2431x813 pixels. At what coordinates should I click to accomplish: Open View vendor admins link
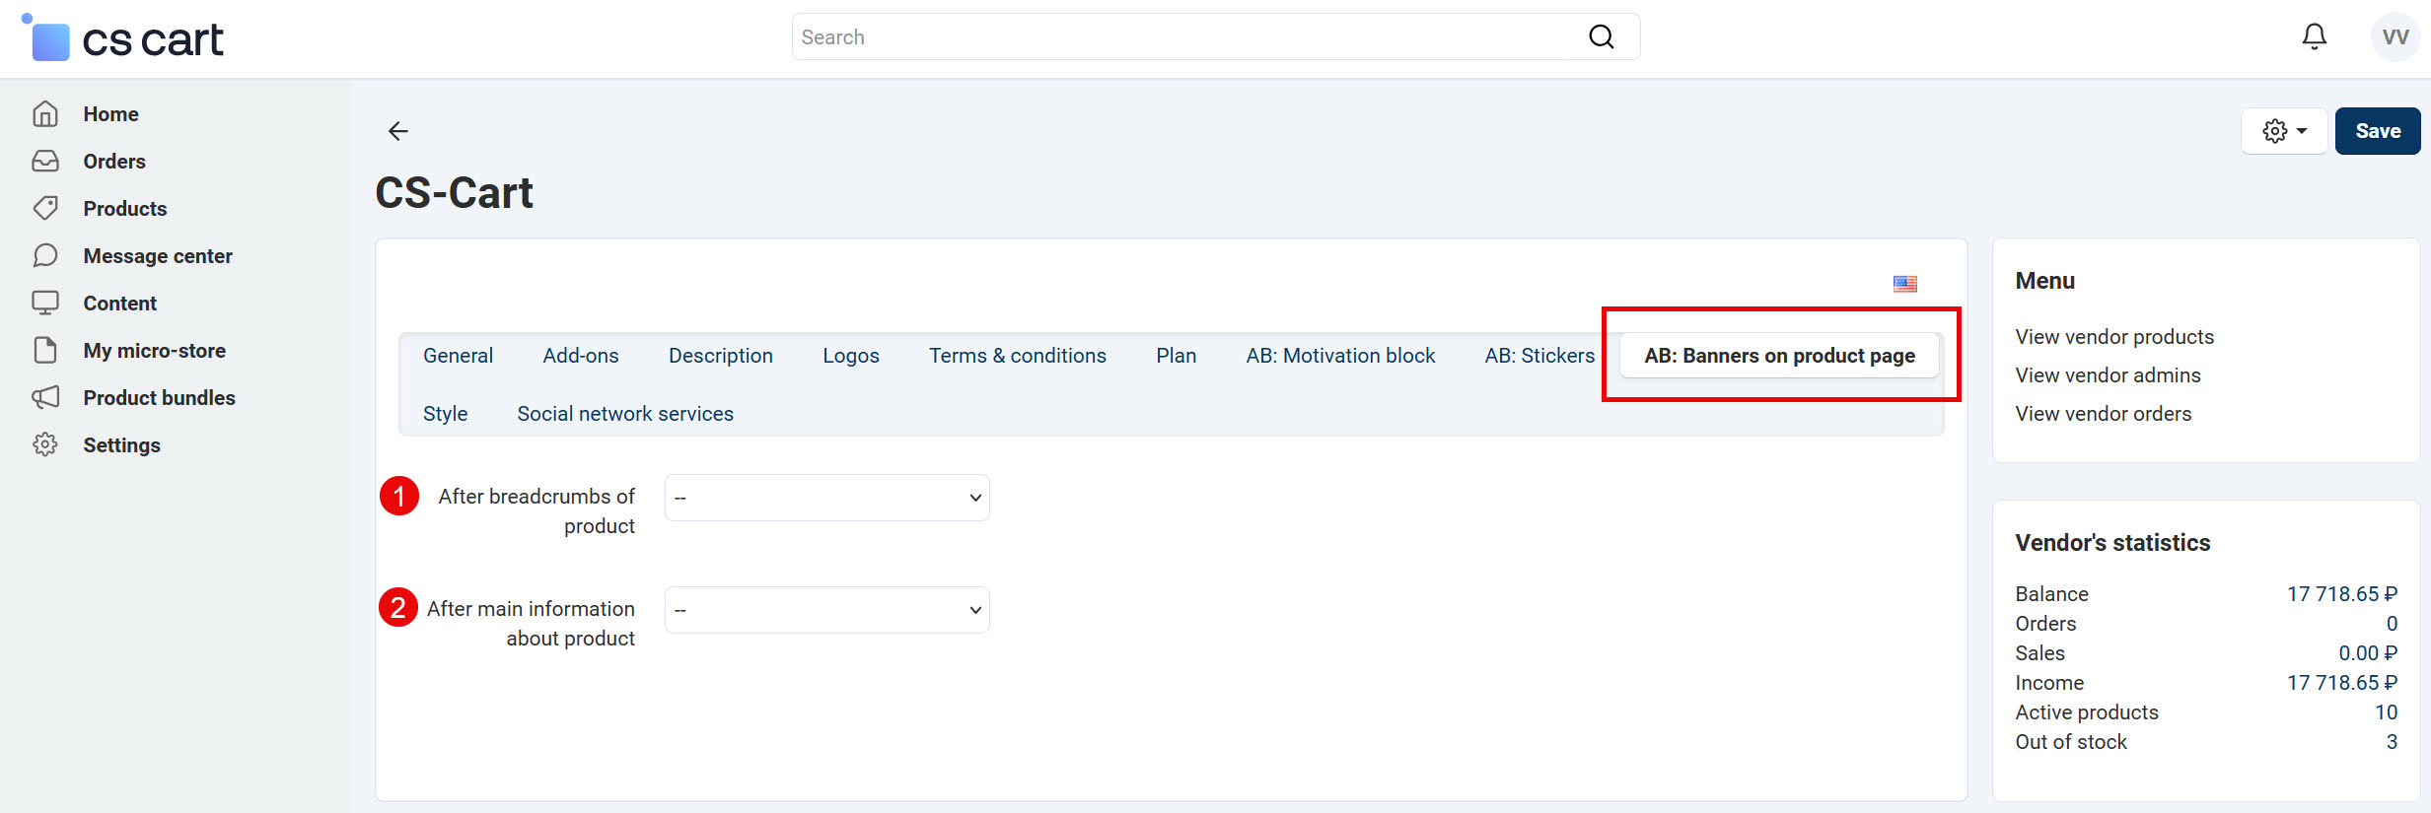tap(2108, 375)
